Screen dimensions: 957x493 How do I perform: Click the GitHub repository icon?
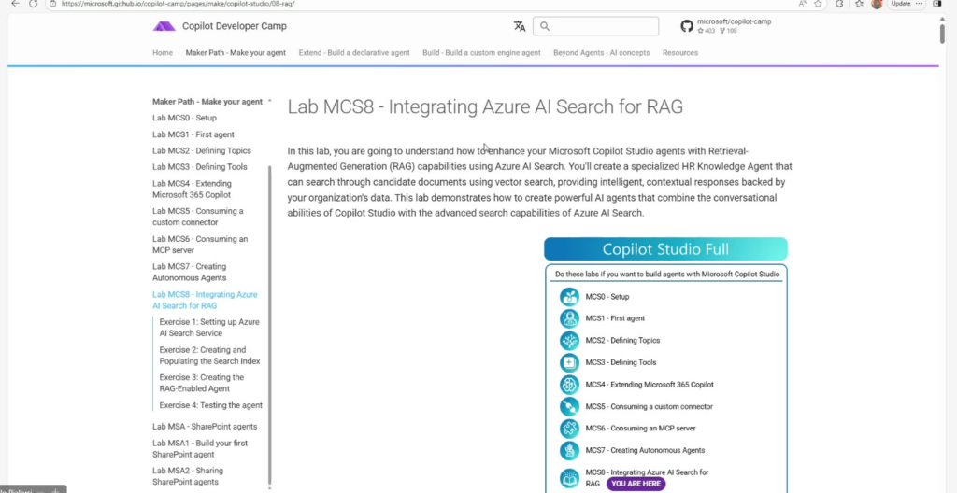point(689,26)
